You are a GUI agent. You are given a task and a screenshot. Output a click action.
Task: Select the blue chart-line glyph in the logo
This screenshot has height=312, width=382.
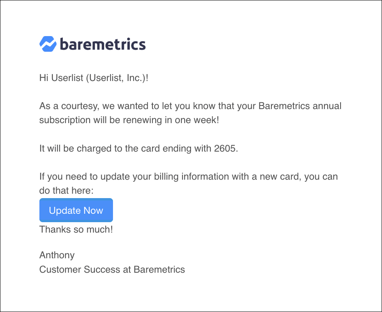[47, 44]
